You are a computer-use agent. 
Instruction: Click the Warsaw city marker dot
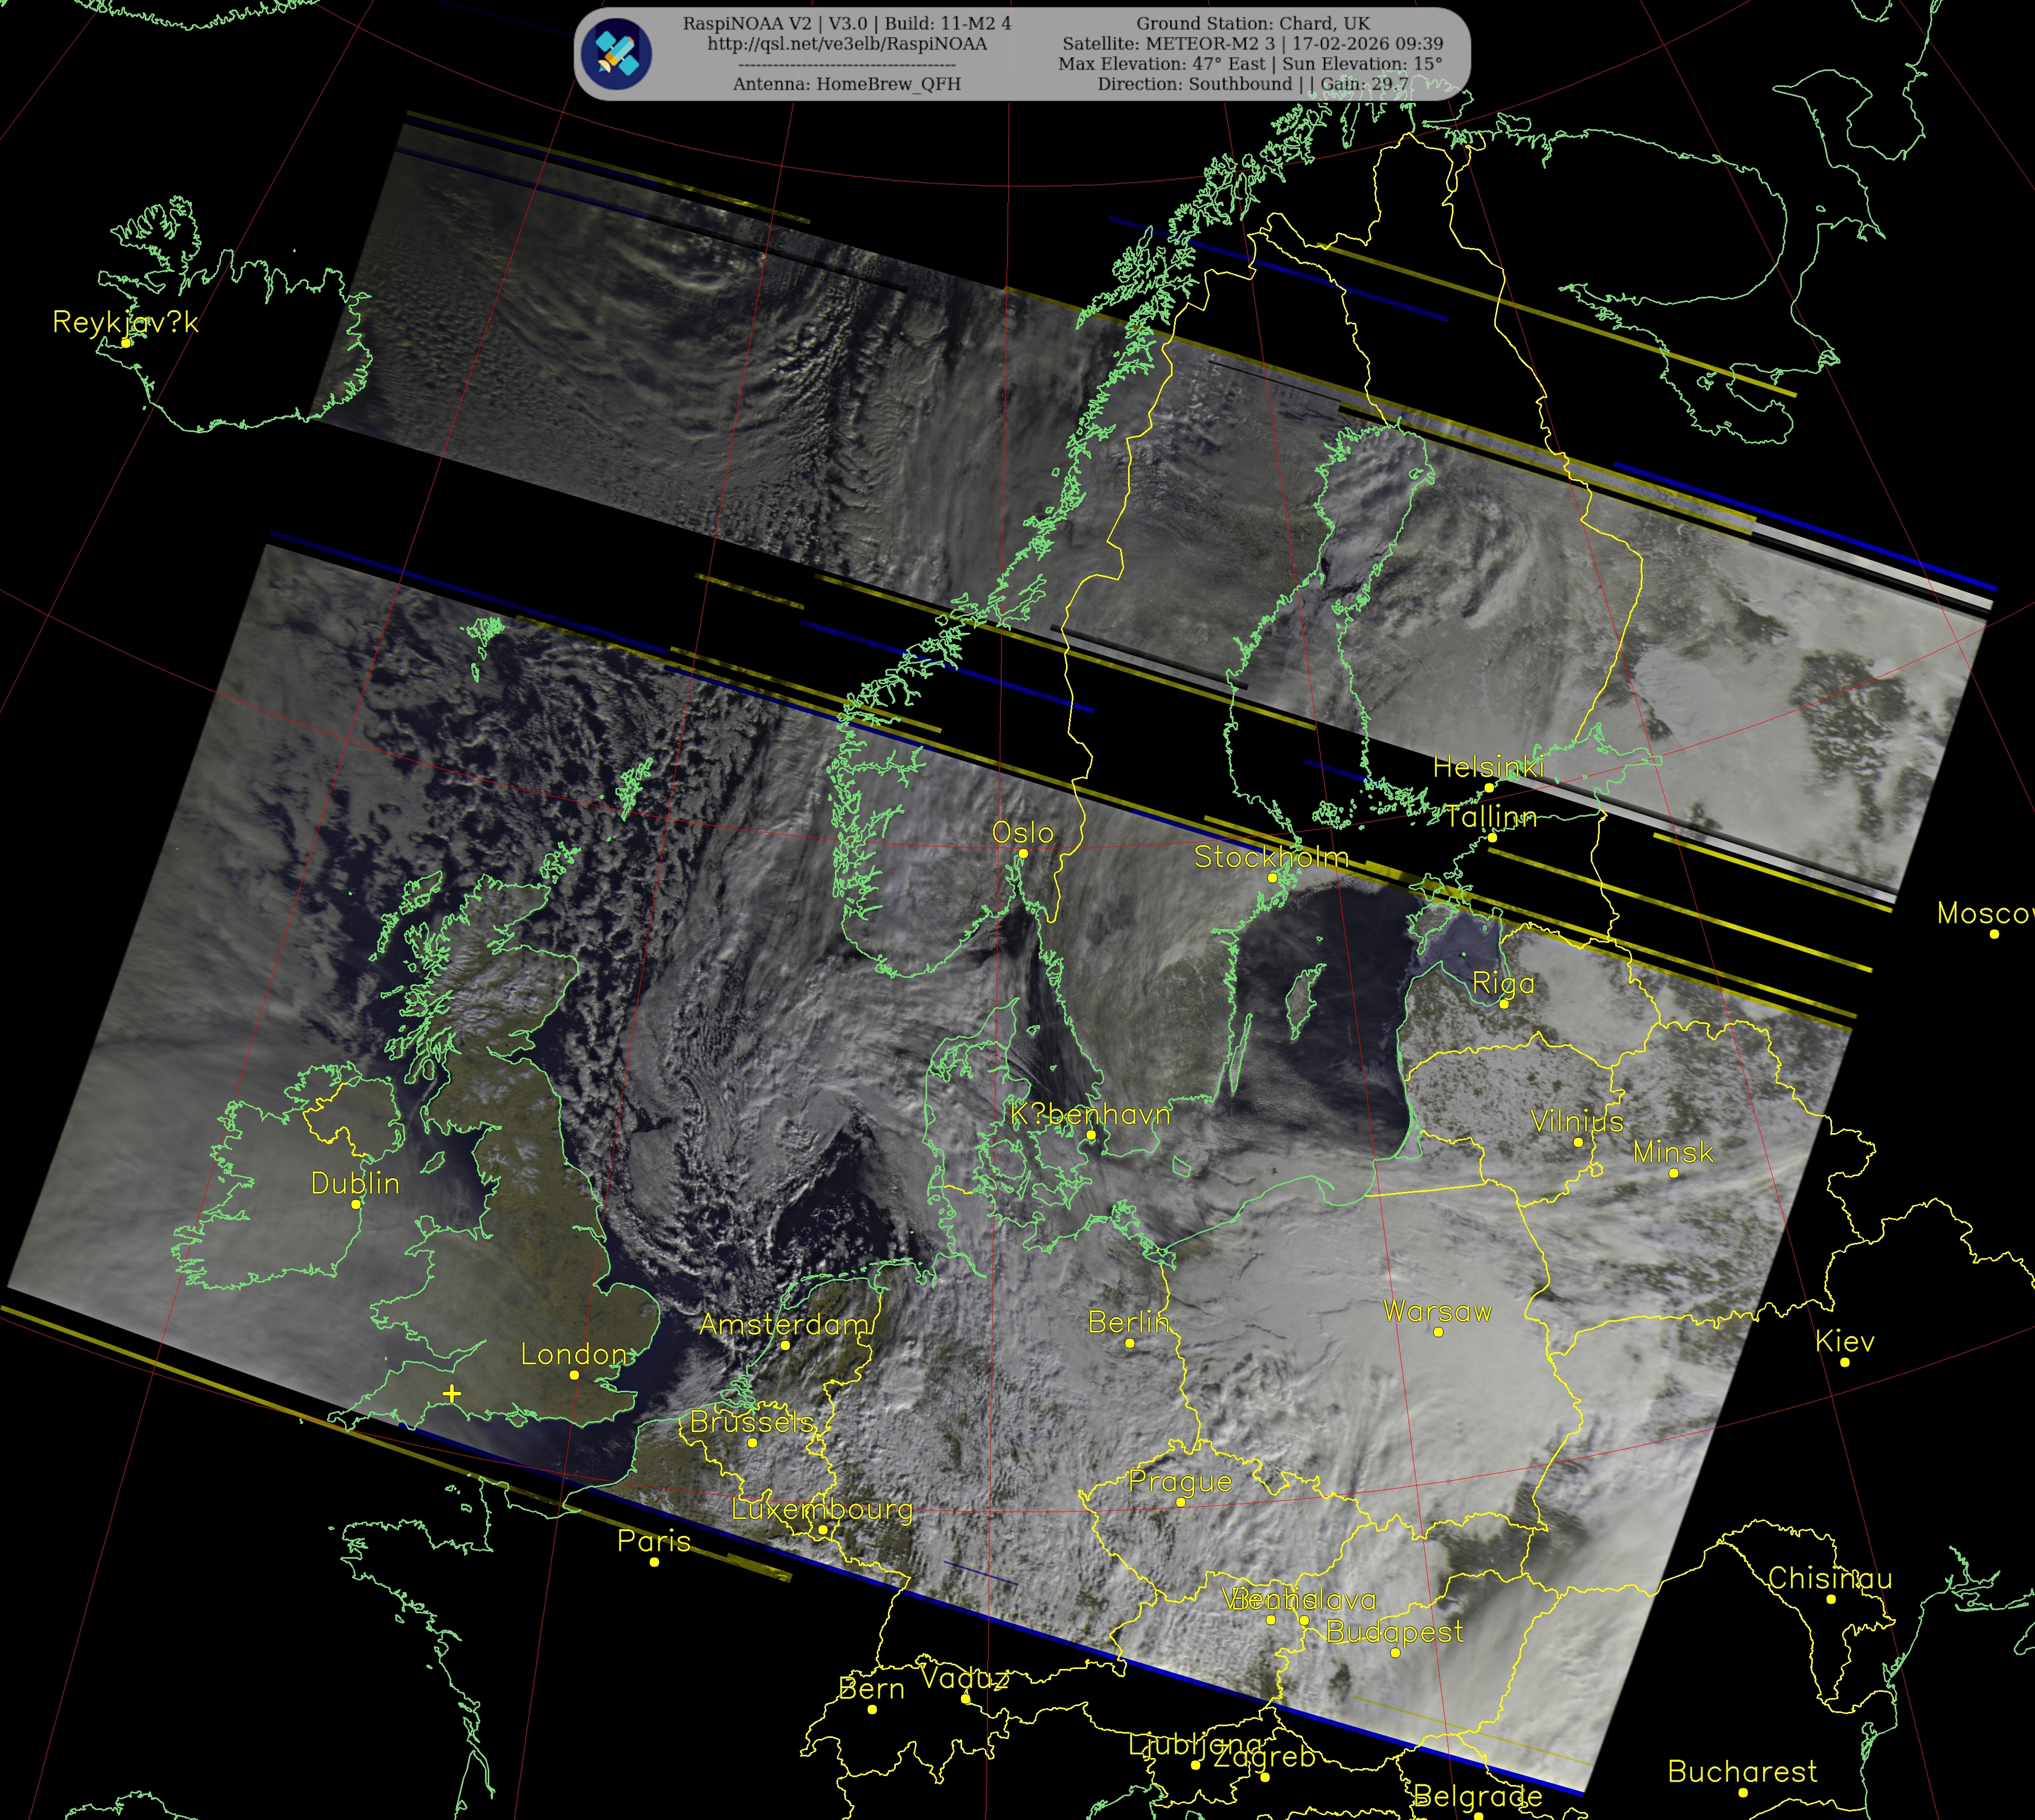[1438, 1332]
